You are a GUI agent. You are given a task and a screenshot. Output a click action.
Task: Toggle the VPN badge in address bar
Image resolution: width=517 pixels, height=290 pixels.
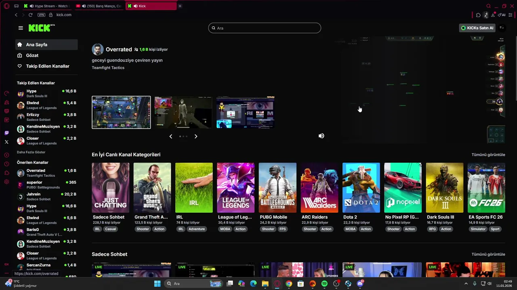[x=41, y=15]
